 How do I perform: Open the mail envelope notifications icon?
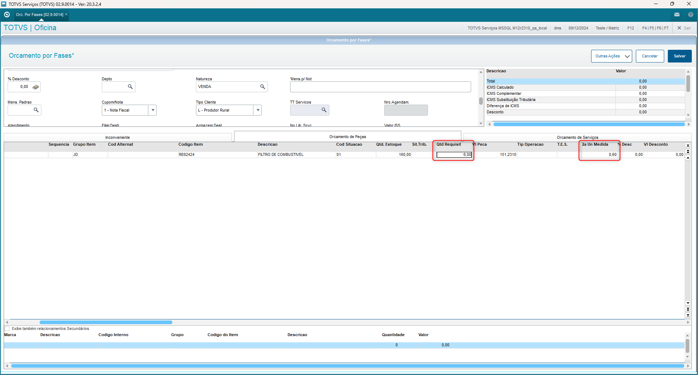677,15
